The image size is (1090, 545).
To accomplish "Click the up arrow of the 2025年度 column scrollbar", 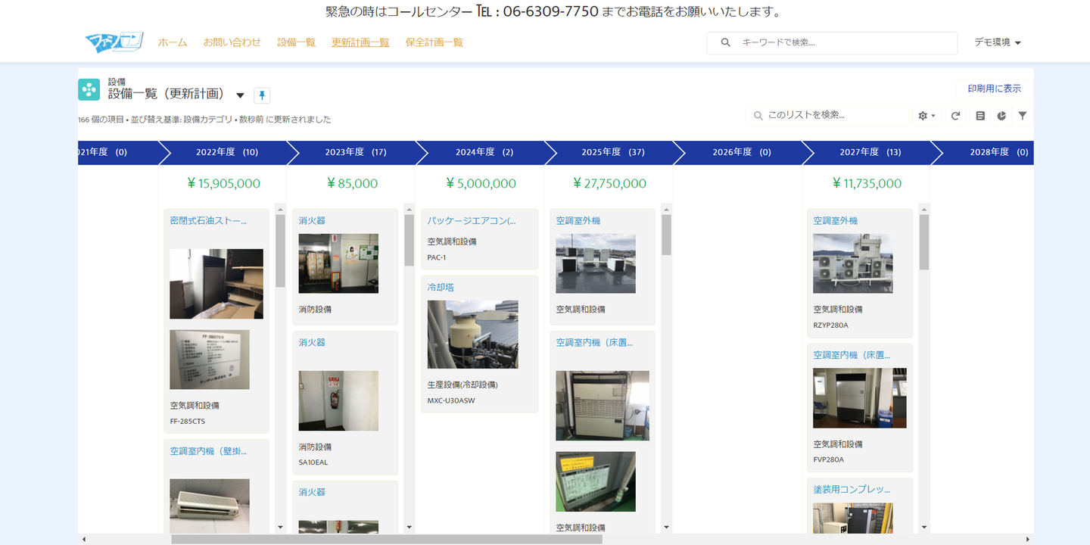I will coord(667,209).
